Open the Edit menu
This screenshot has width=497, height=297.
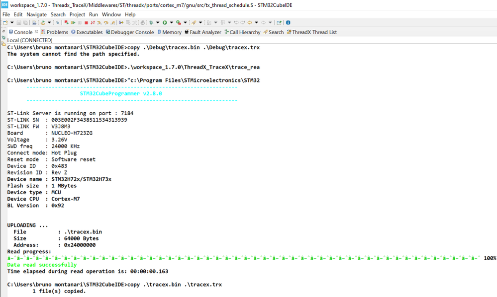[18, 14]
